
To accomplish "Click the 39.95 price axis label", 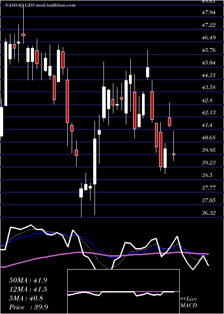I will pyautogui.click(x=209, y=150).
